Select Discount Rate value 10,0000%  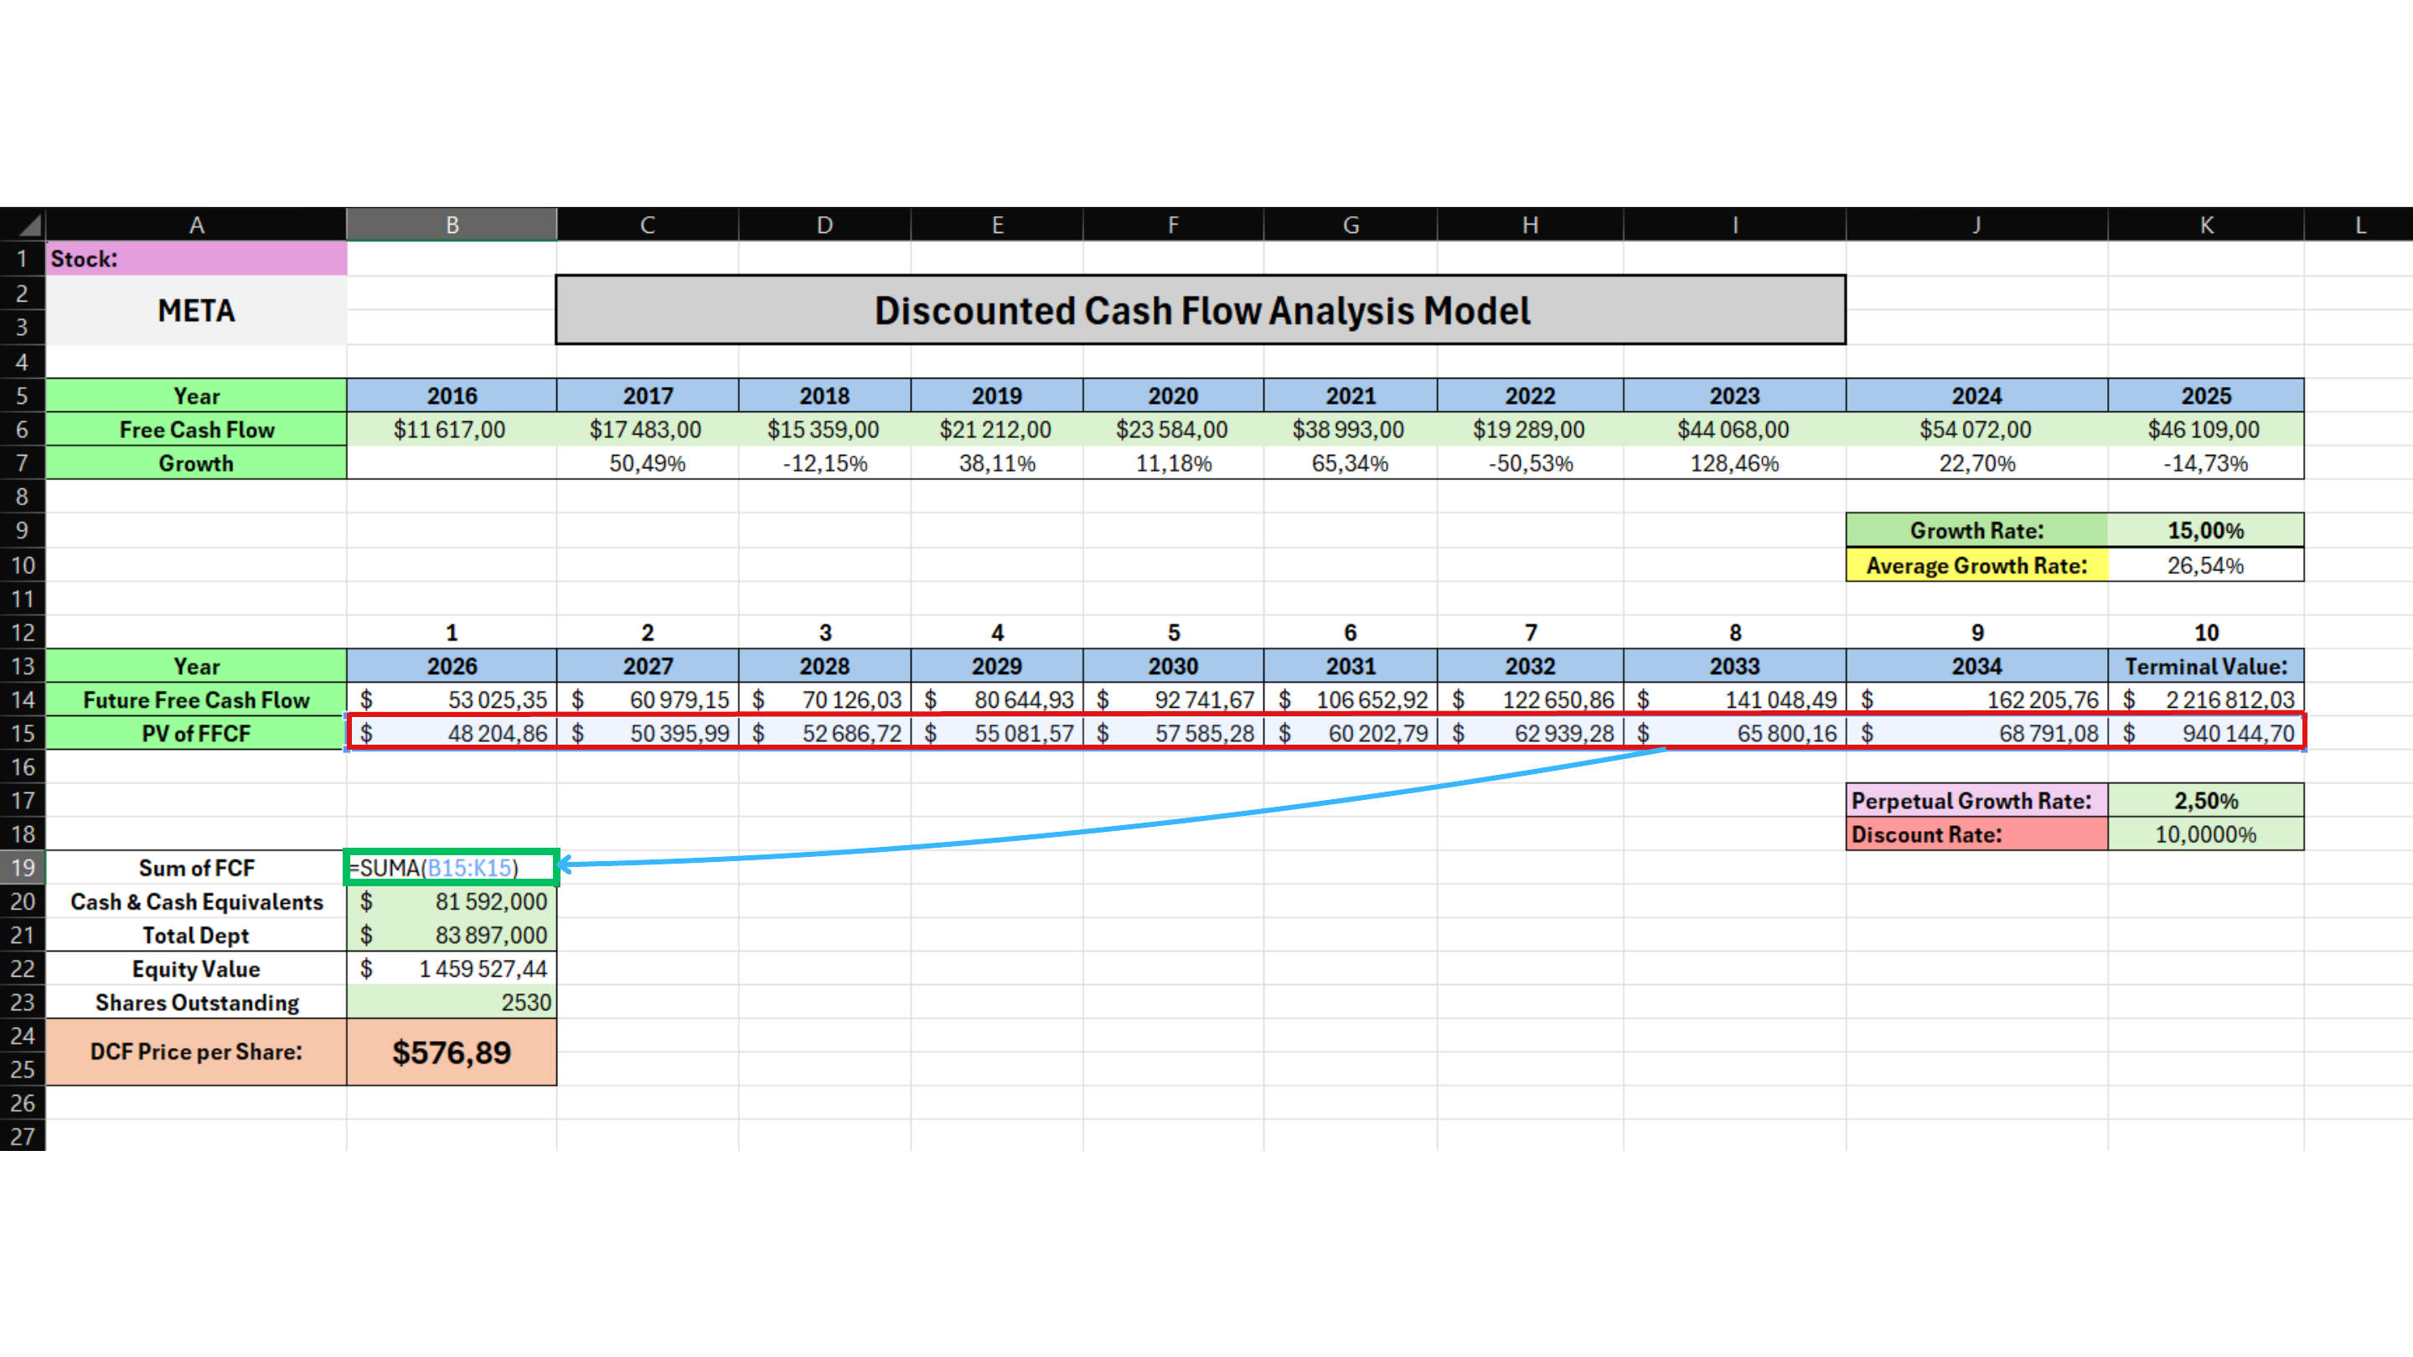coord(2206,834)
